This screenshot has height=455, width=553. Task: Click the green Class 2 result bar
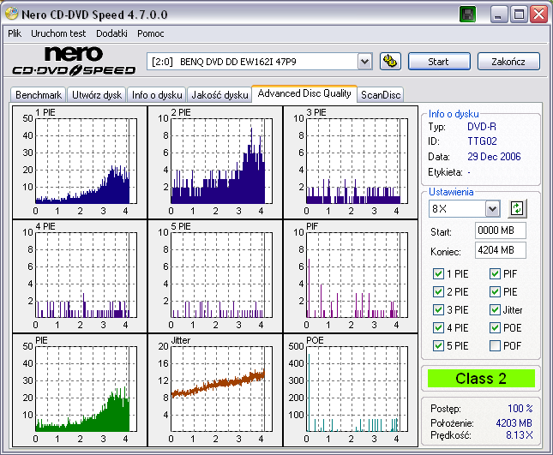(x=481, y=379)
